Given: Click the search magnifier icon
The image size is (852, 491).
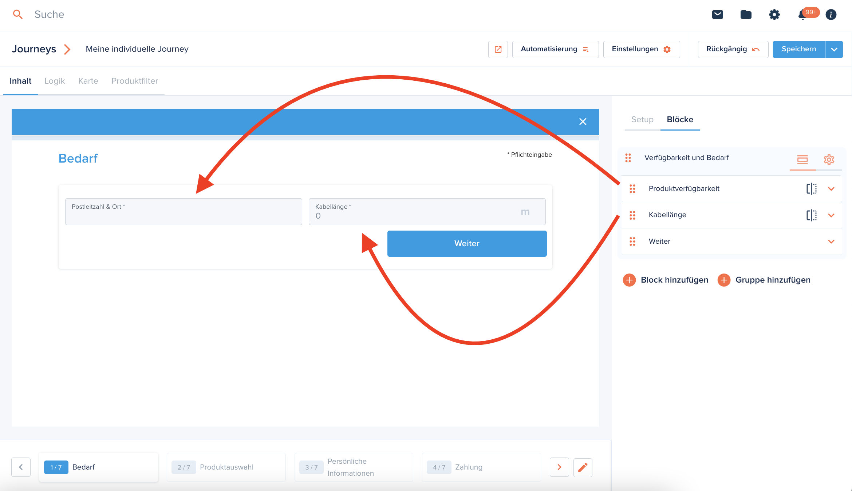Looking at the screenshot, I should [17, 15].
